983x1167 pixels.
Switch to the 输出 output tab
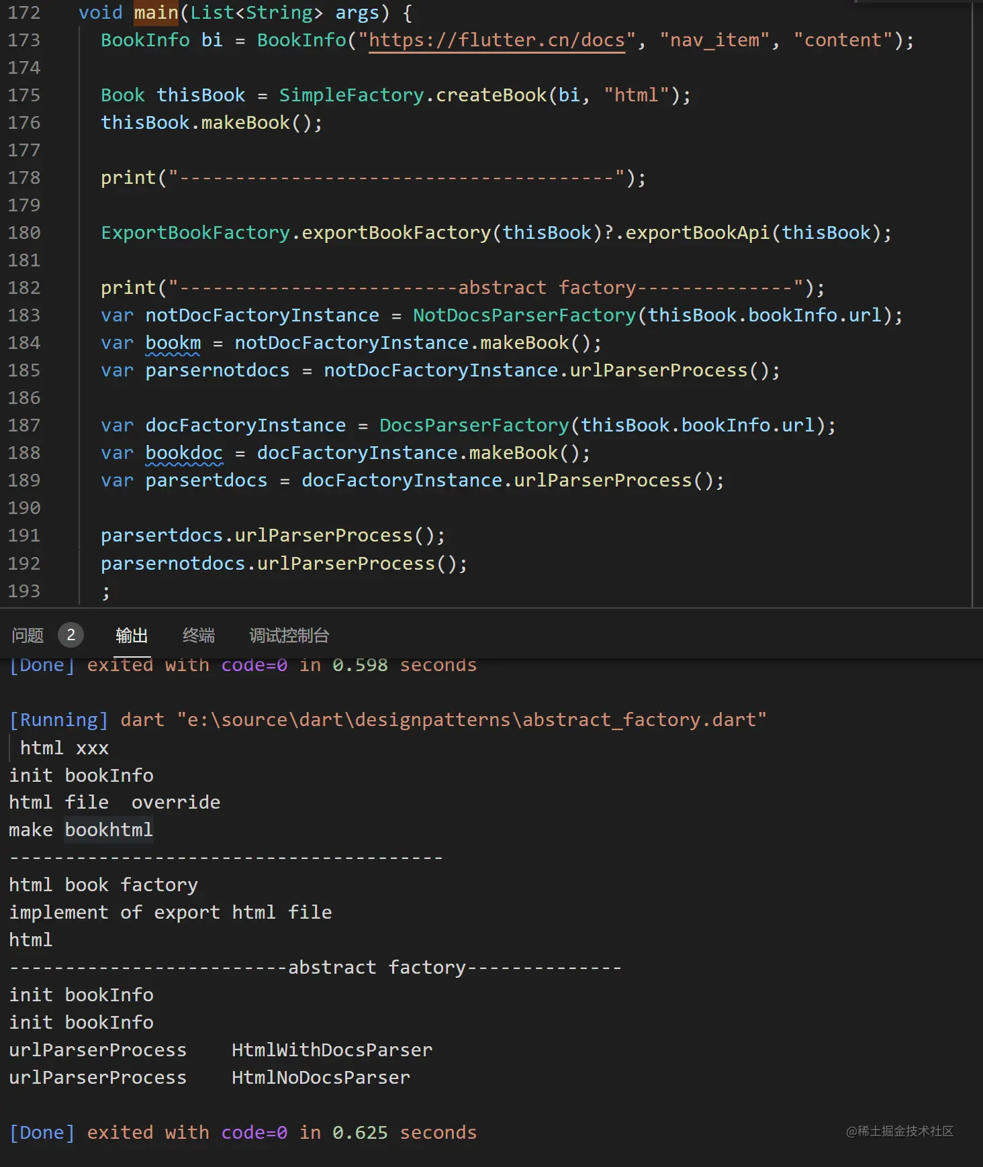pyautogui.click(x=132, y=635)
